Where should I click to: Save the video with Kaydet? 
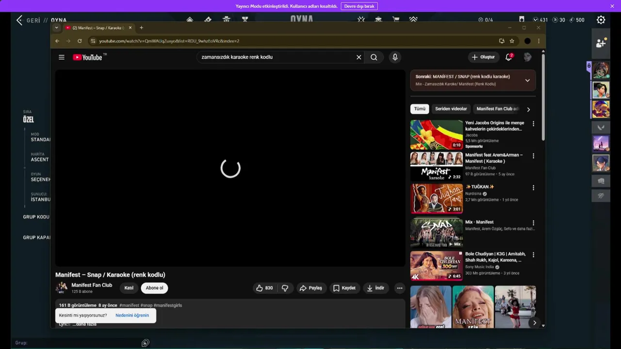(344, 288)
